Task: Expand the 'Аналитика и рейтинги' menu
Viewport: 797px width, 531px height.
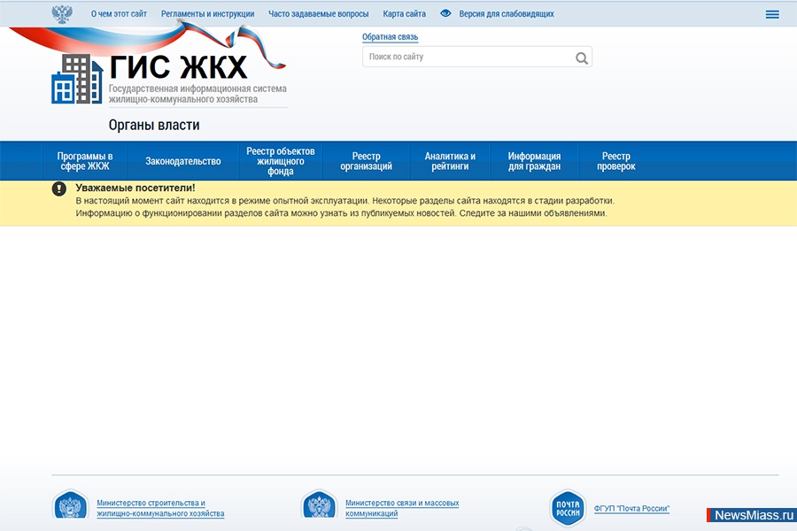Action: [450, 161]
